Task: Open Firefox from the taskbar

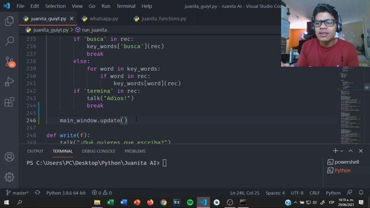Action: (x=150, y=202)
